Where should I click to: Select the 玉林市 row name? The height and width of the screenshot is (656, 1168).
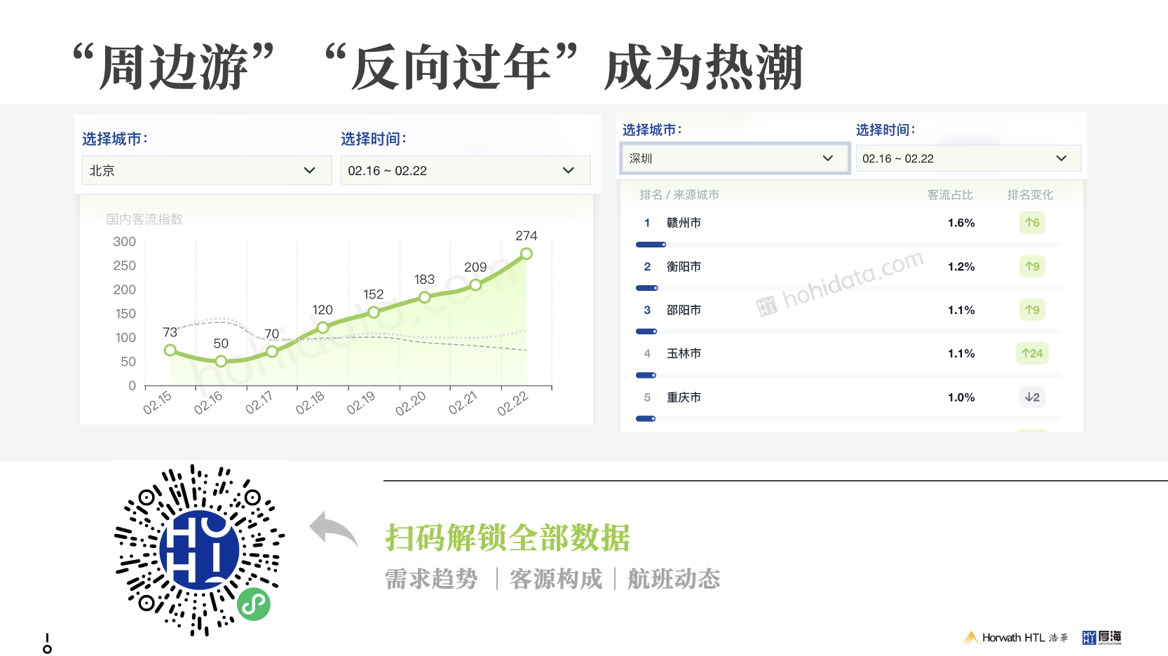coord(684,353)
